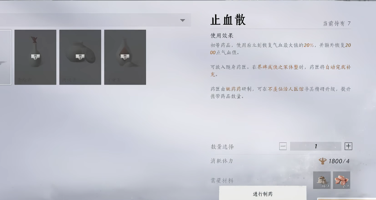Screen dimensions: 376x200
Task: Click the 不羡仙活人医馆 highlighted text
Action: [286, 89]
